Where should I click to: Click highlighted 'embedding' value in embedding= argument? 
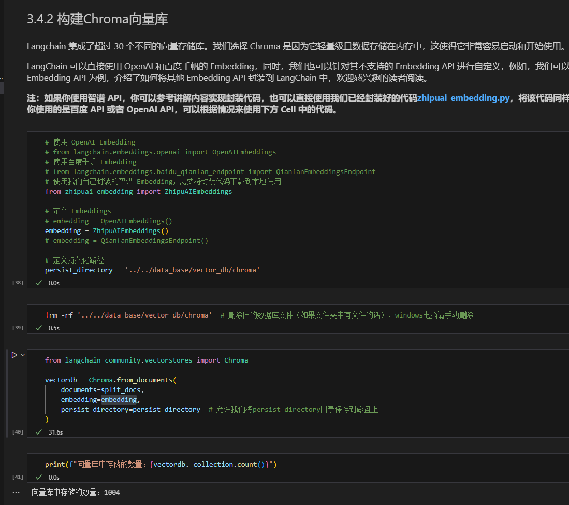119,400
